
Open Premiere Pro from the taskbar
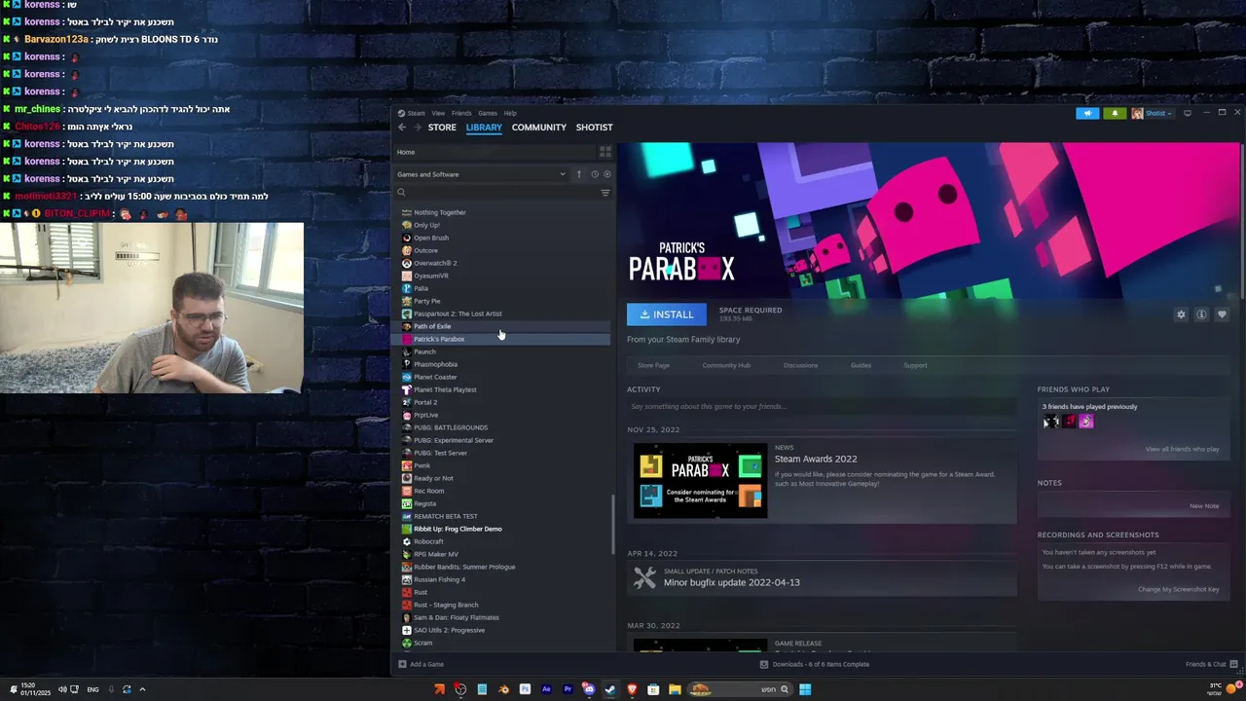568,689
